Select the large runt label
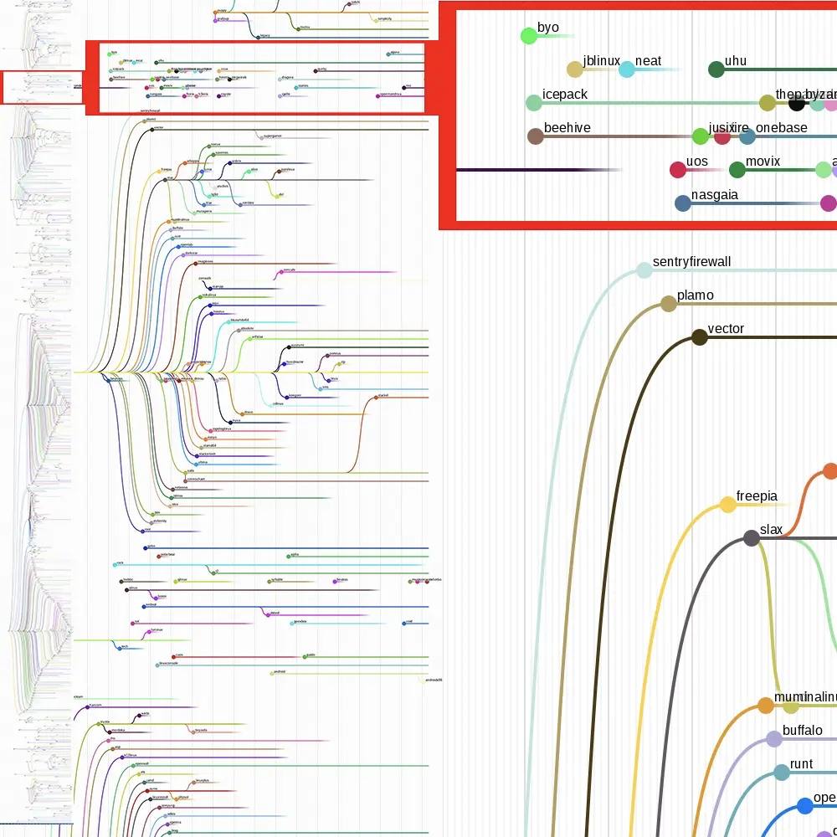This screenshot has height=837, width=837. pyautogui.click(x=801, y=764)
